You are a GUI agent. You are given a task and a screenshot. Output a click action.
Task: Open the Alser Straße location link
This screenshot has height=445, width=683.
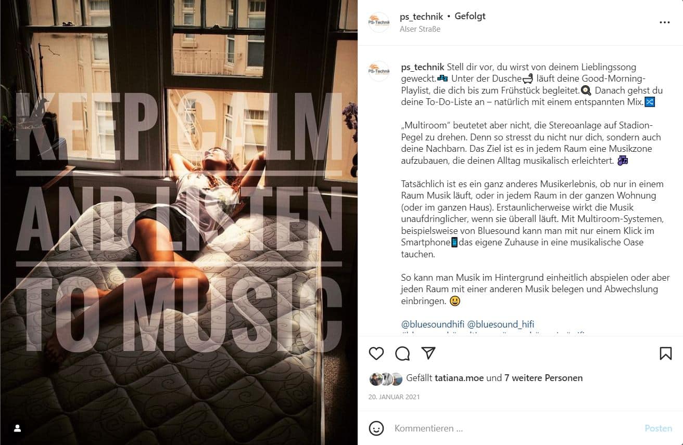(420, 29)
